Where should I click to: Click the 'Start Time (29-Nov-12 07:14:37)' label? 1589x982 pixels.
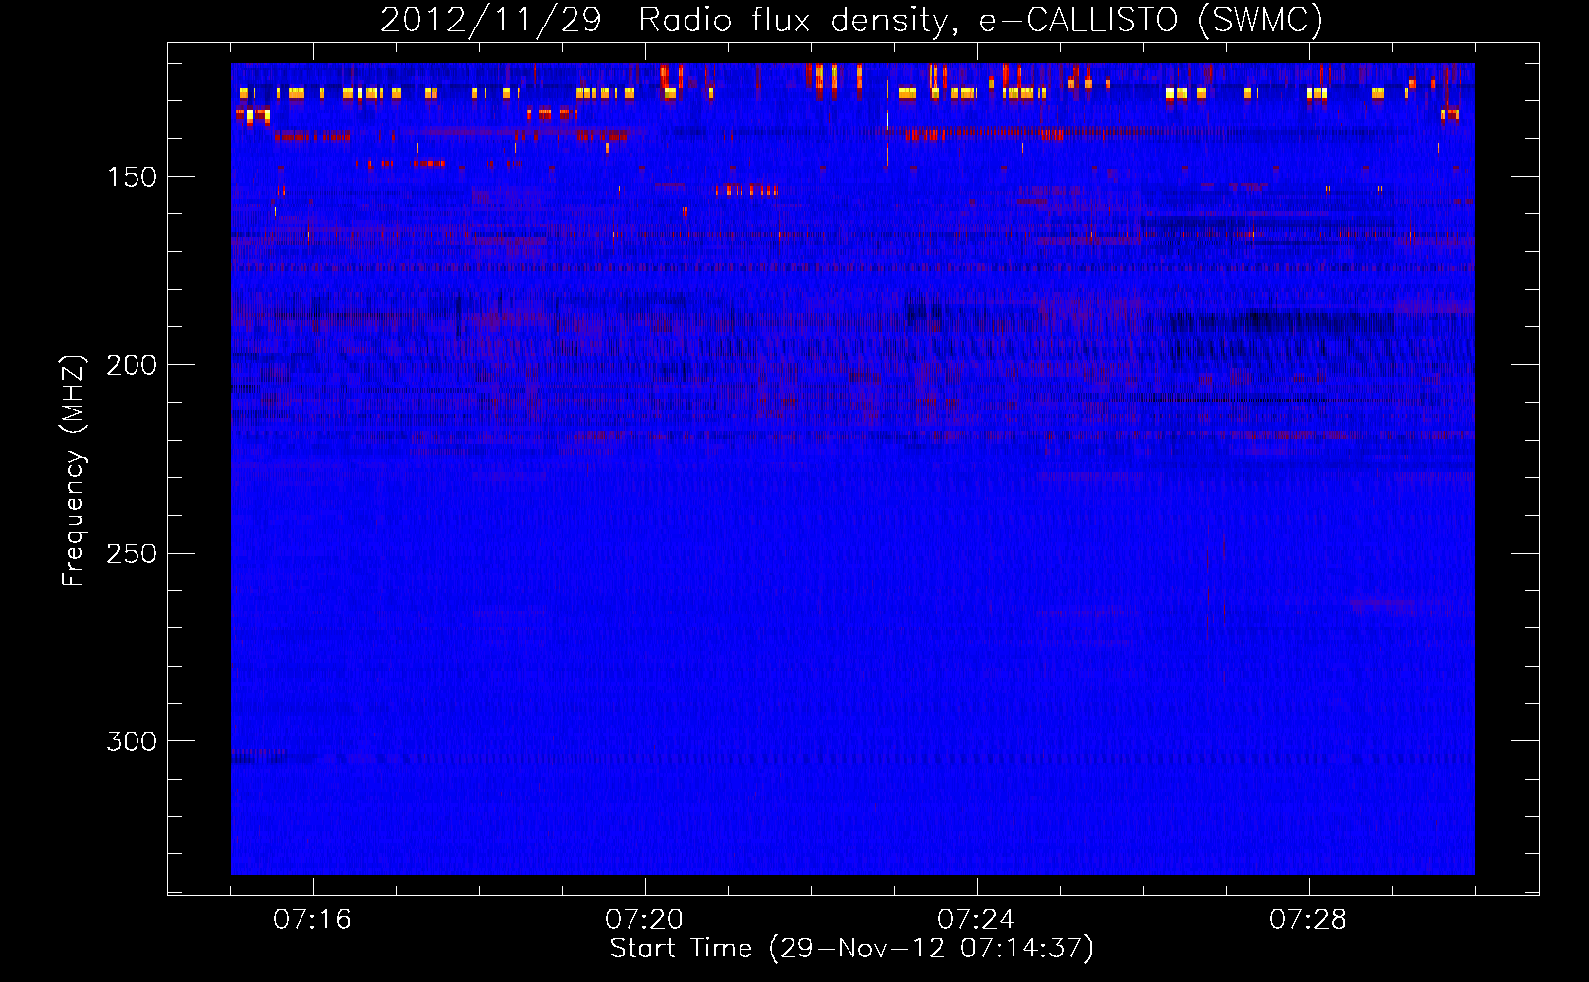(851, 949)
